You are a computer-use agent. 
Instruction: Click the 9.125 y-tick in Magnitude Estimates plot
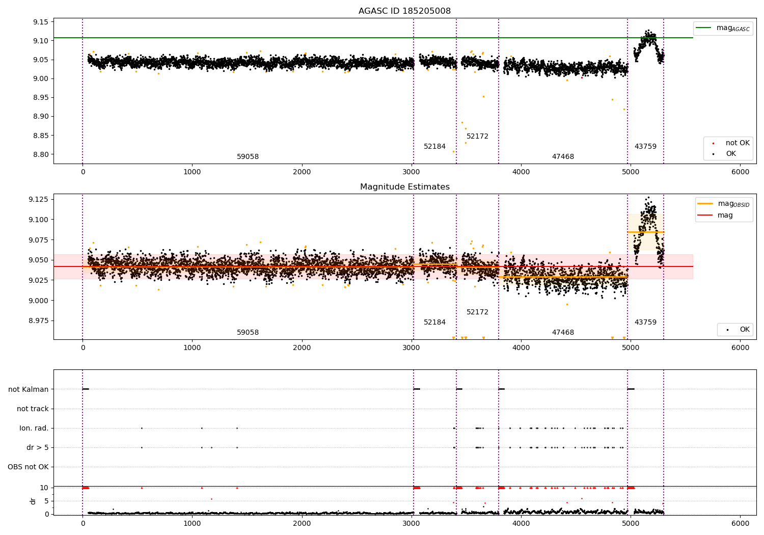point(39,199)
